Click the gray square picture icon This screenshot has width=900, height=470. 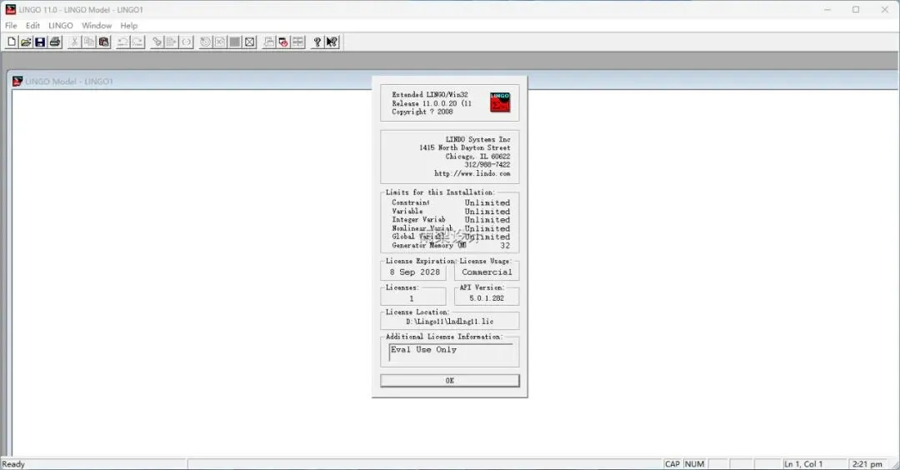(x=235, y=42)
